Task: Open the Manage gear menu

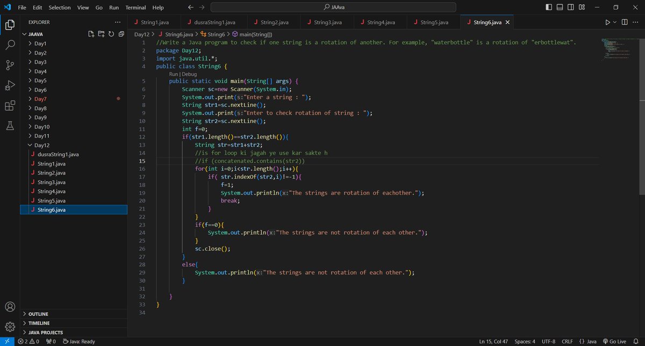Action: [x=10, y=326]
